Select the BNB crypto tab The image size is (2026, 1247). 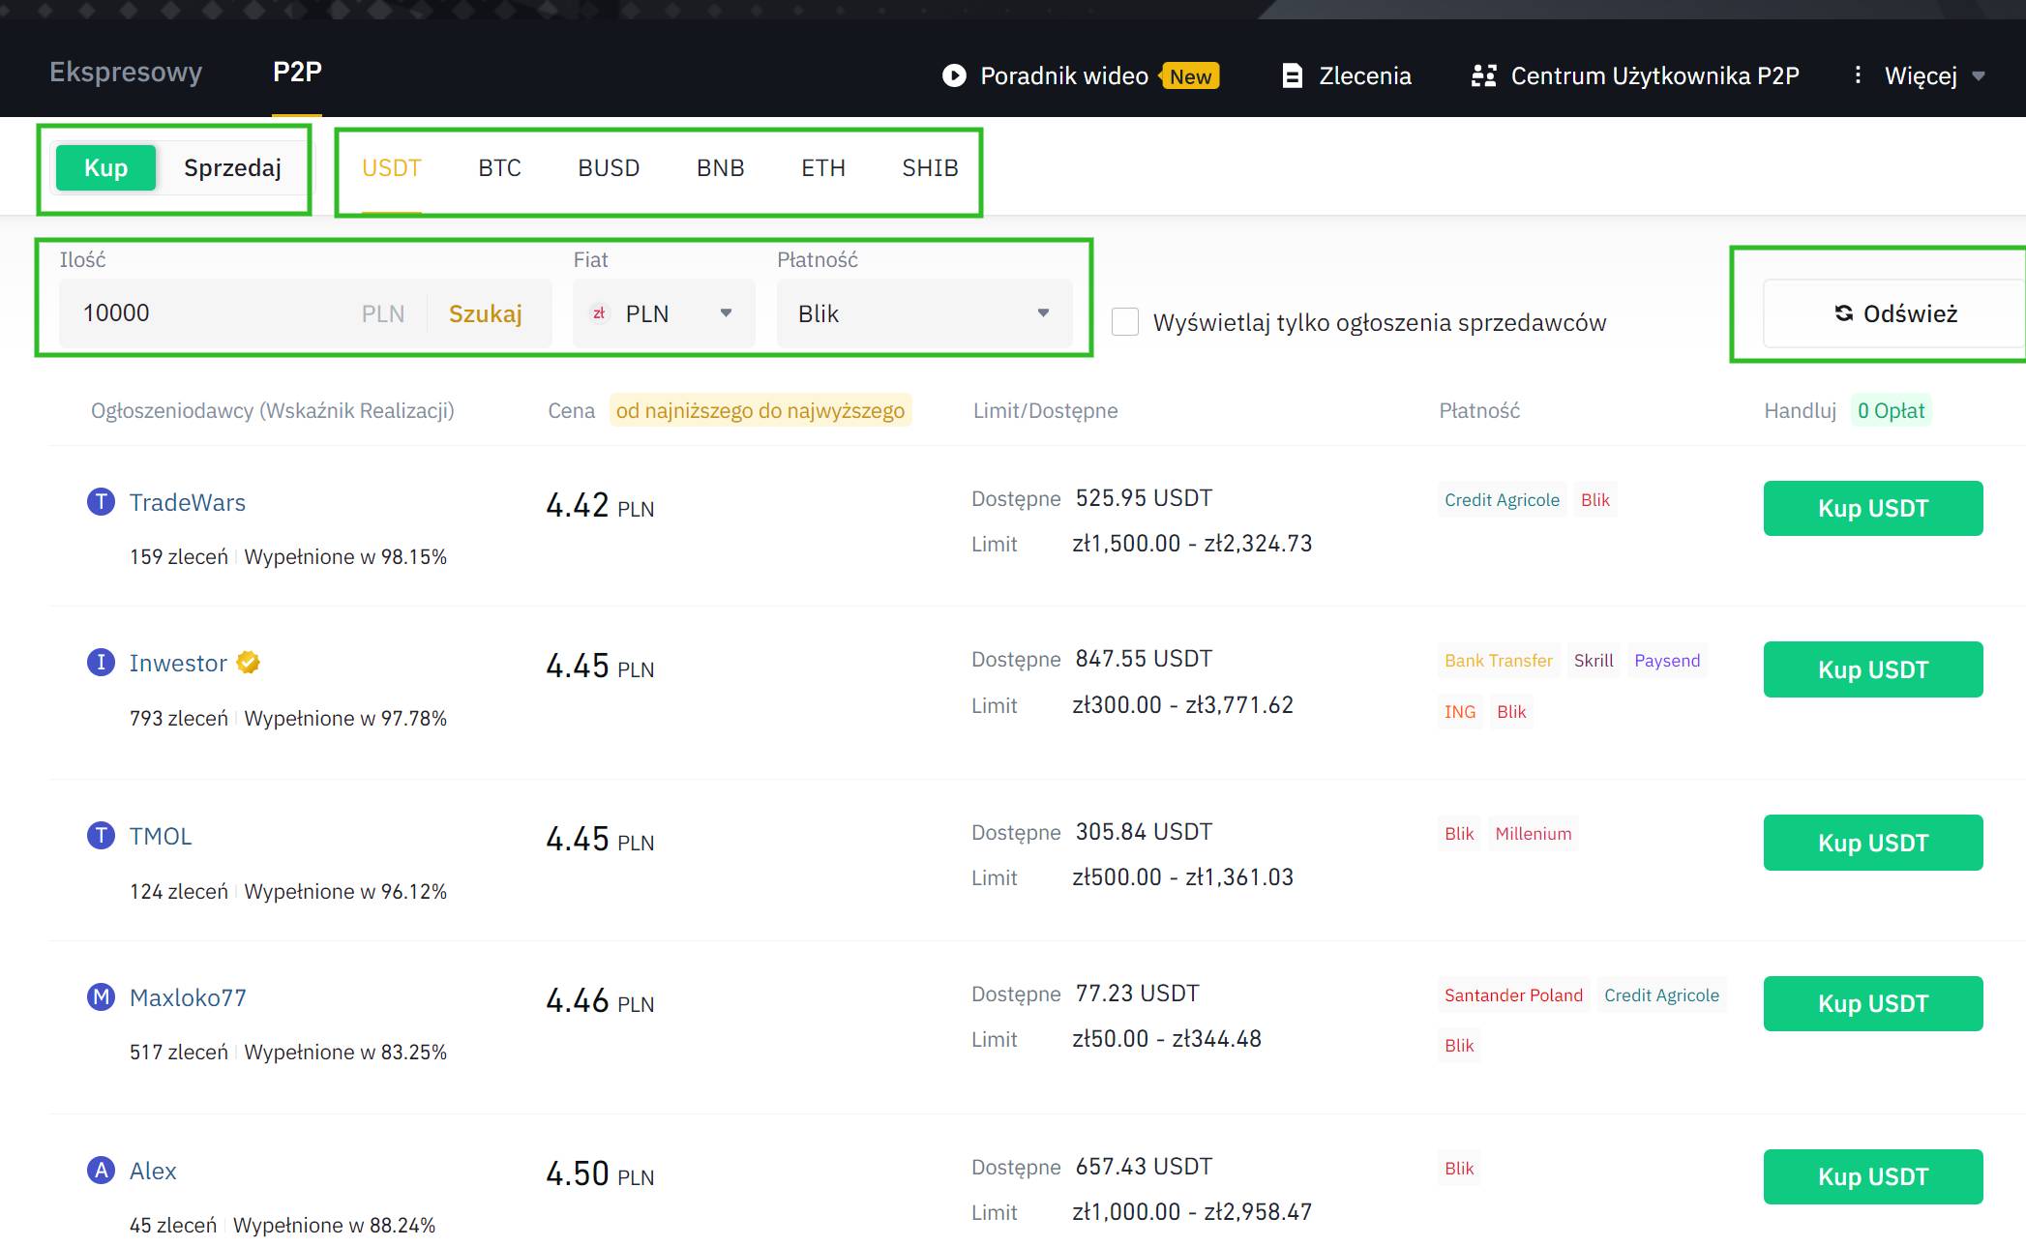coord(720,168)
